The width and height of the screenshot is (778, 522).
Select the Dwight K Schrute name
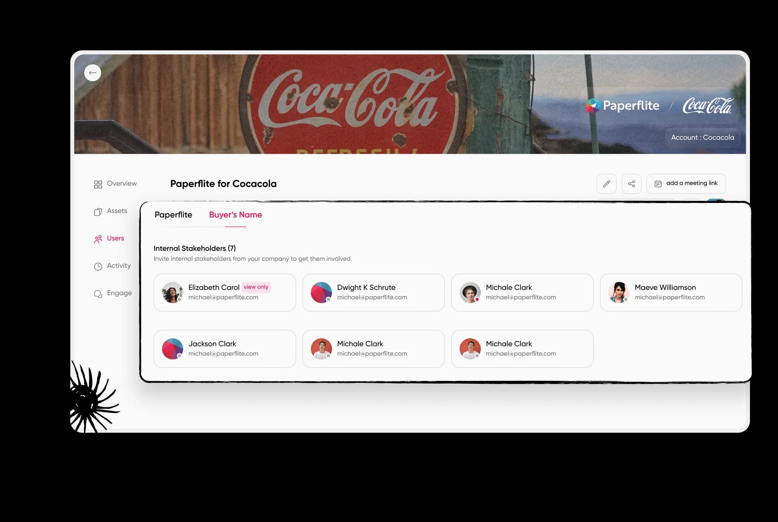366,288
